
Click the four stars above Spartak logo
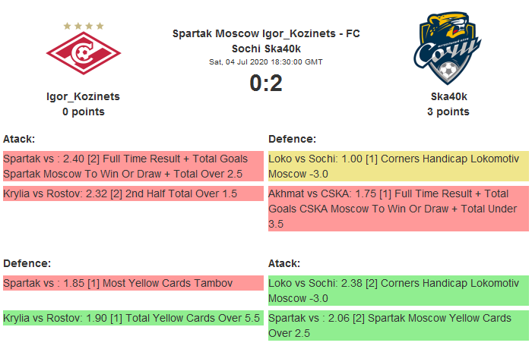click(x=84, y=26)
